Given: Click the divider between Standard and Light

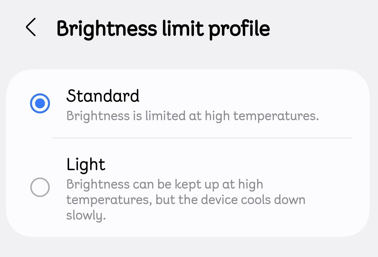Looking at the screenshot, I should pyautogui.click(x=202, y=138).
